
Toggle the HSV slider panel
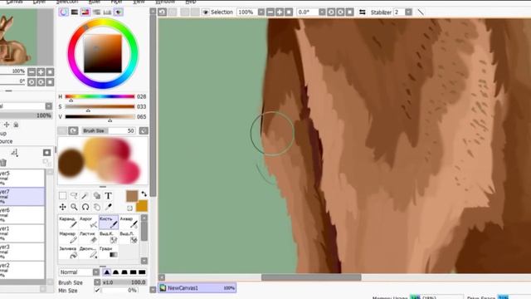(85, 12)
